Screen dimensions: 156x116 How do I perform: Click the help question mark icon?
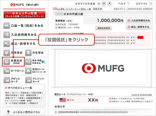coord(128,4)
